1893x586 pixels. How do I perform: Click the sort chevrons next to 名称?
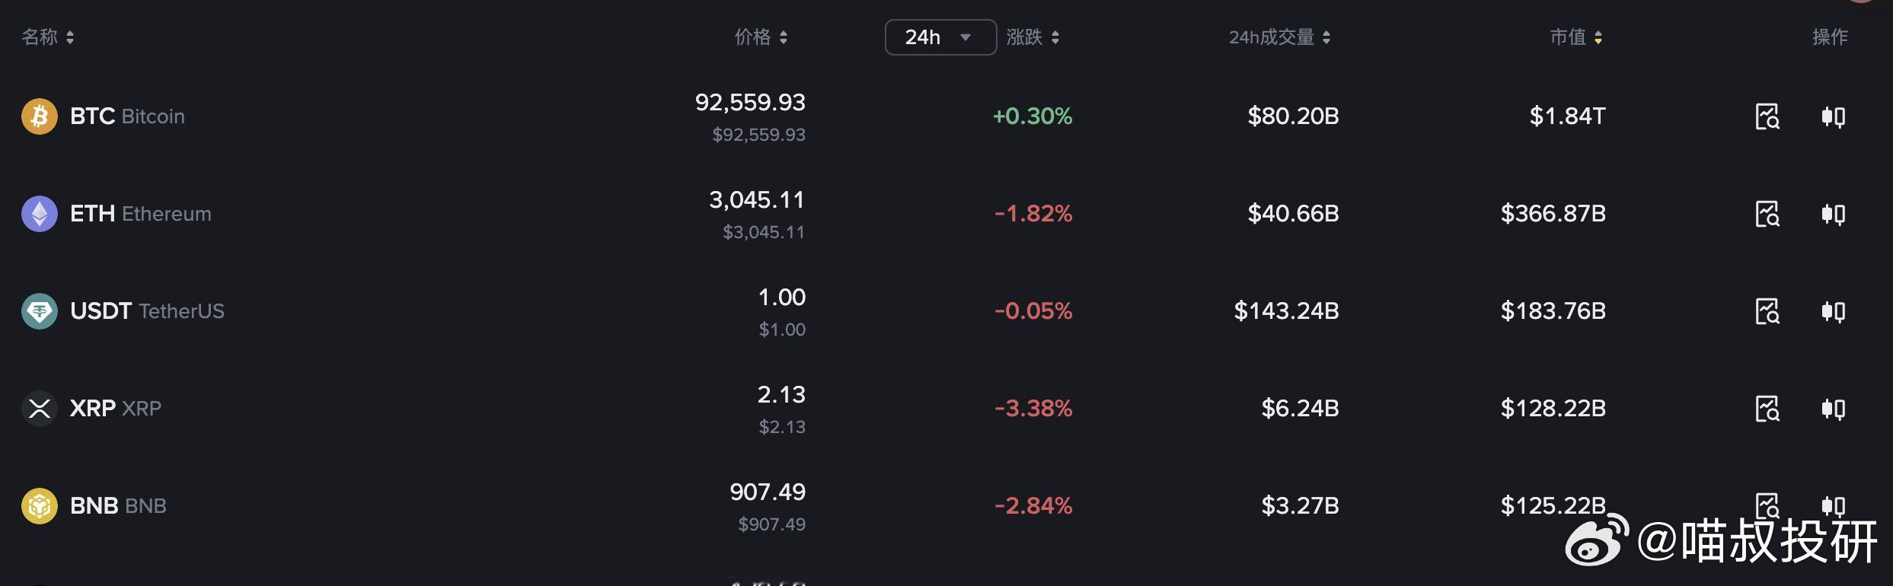coord(71,37)
